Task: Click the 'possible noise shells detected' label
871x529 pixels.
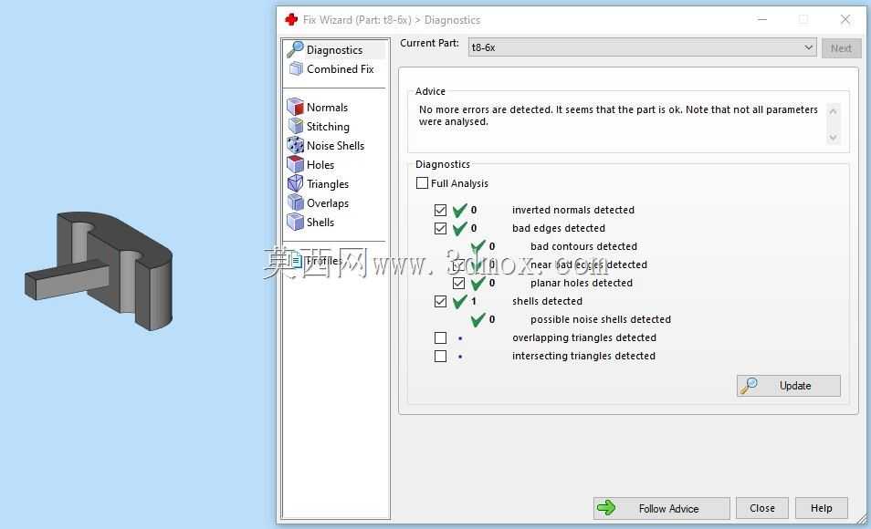Action: point(601,319)
